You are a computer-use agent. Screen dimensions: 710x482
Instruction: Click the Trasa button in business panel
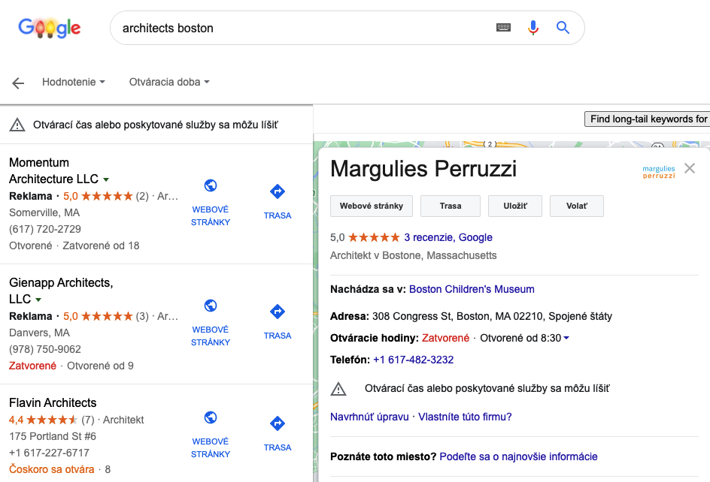tap(451, 206)
